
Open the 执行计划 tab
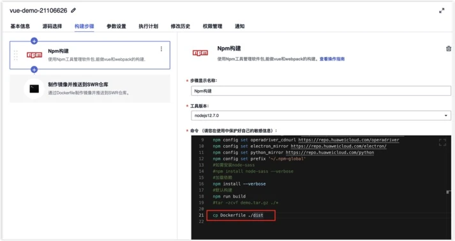pos(148,26)
